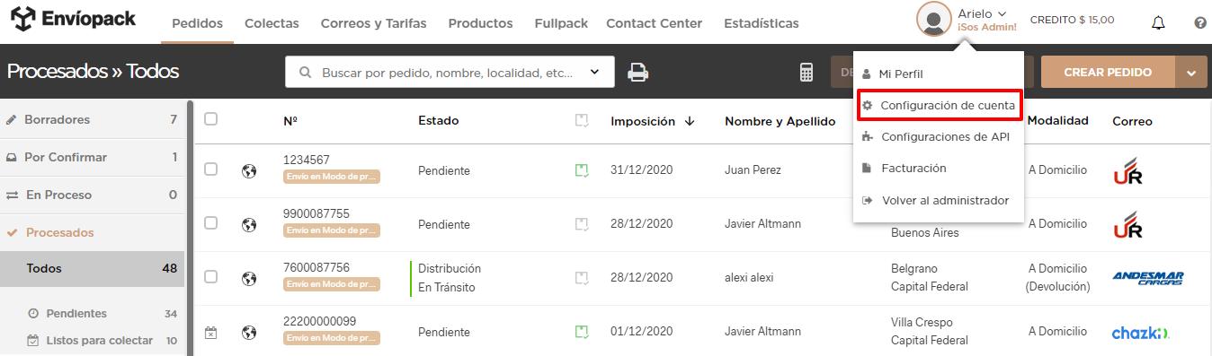
Task: Select Configuración de cuenta menu item
Action: (x=938, y=106)
